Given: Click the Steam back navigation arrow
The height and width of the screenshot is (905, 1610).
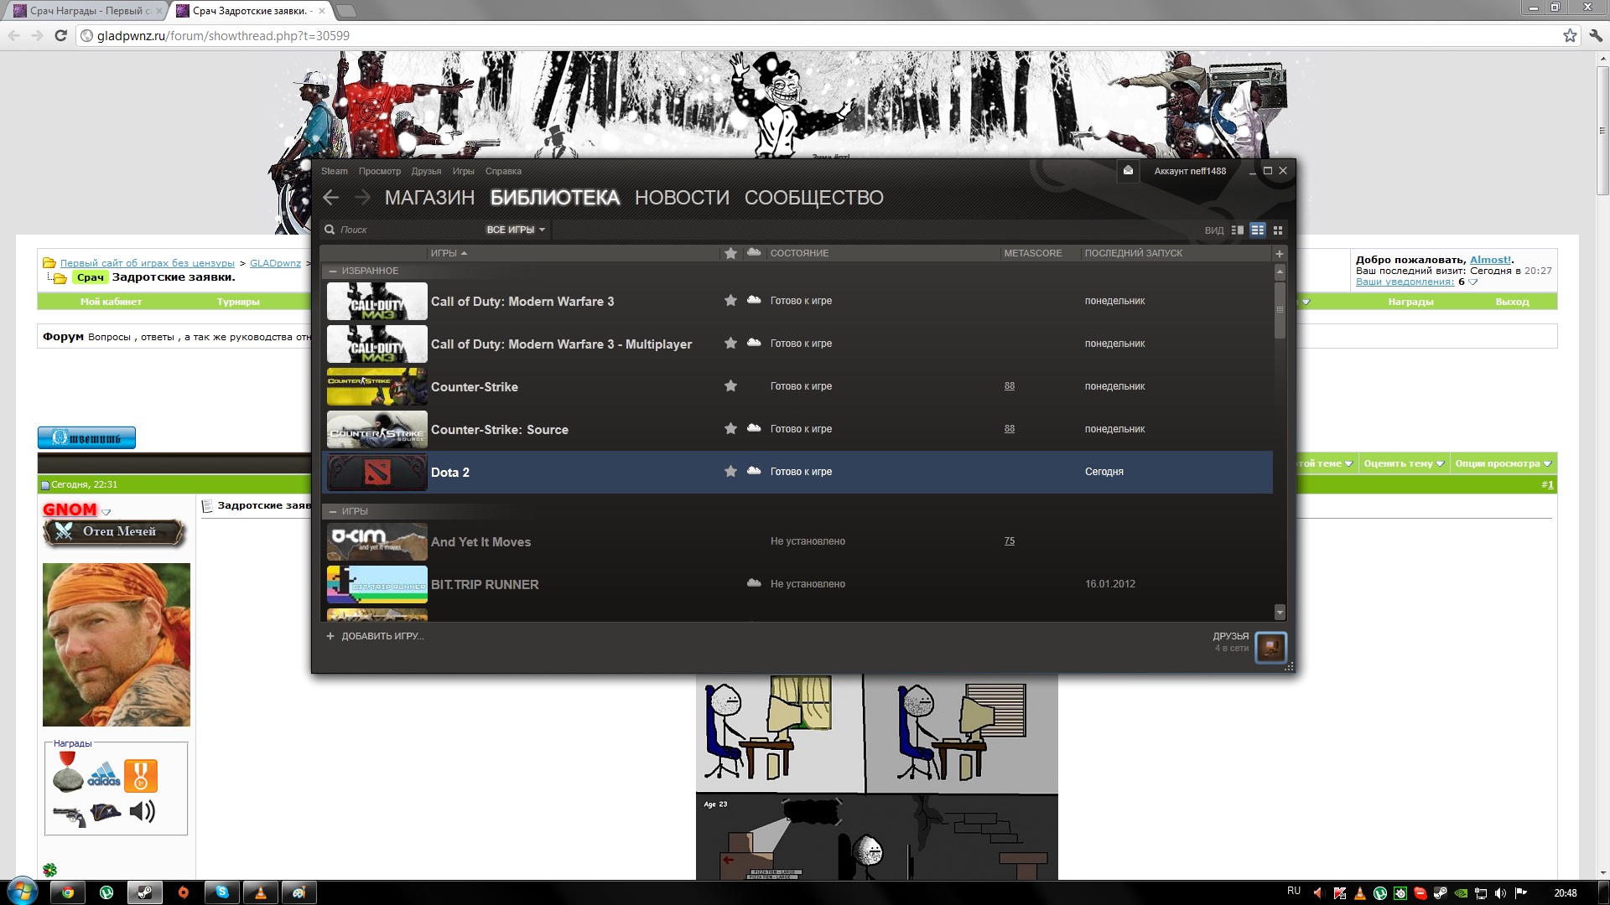Looking at the screenshot, I should [x=331, y=198].
